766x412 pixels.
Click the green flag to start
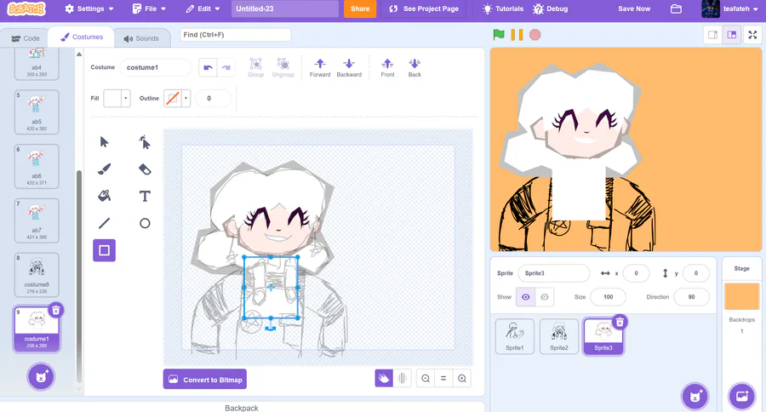tap(499, 35)
